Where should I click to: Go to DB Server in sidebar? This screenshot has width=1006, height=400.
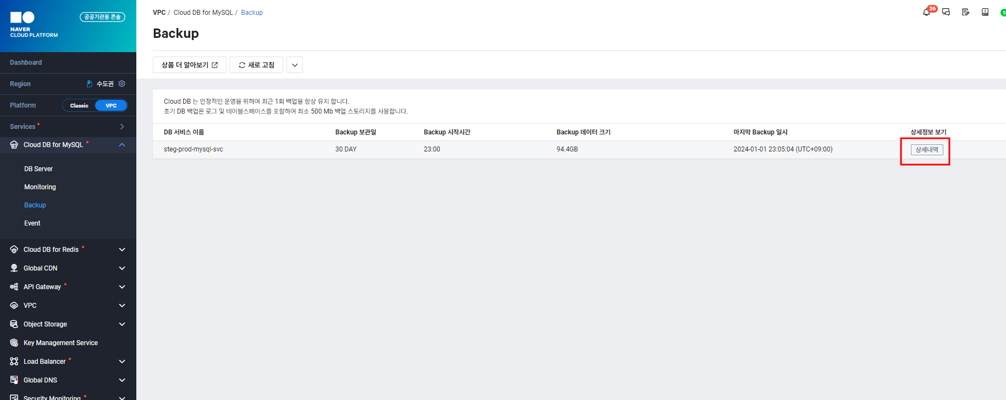pos(38,169)
